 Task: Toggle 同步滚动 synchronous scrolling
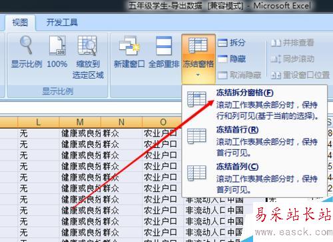[x=292, y=59]
